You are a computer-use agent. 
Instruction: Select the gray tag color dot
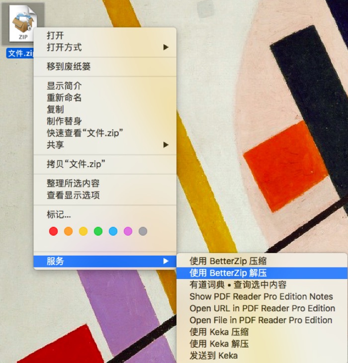tap(143, 231)
